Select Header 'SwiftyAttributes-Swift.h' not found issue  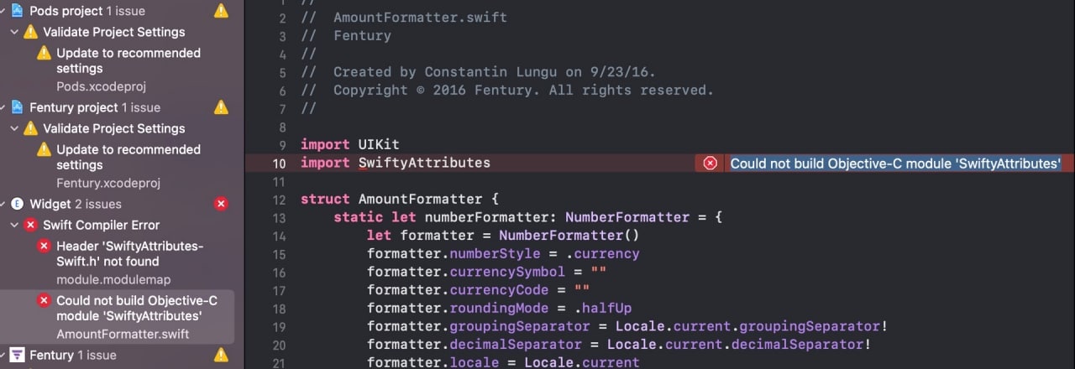click(130, 253)
